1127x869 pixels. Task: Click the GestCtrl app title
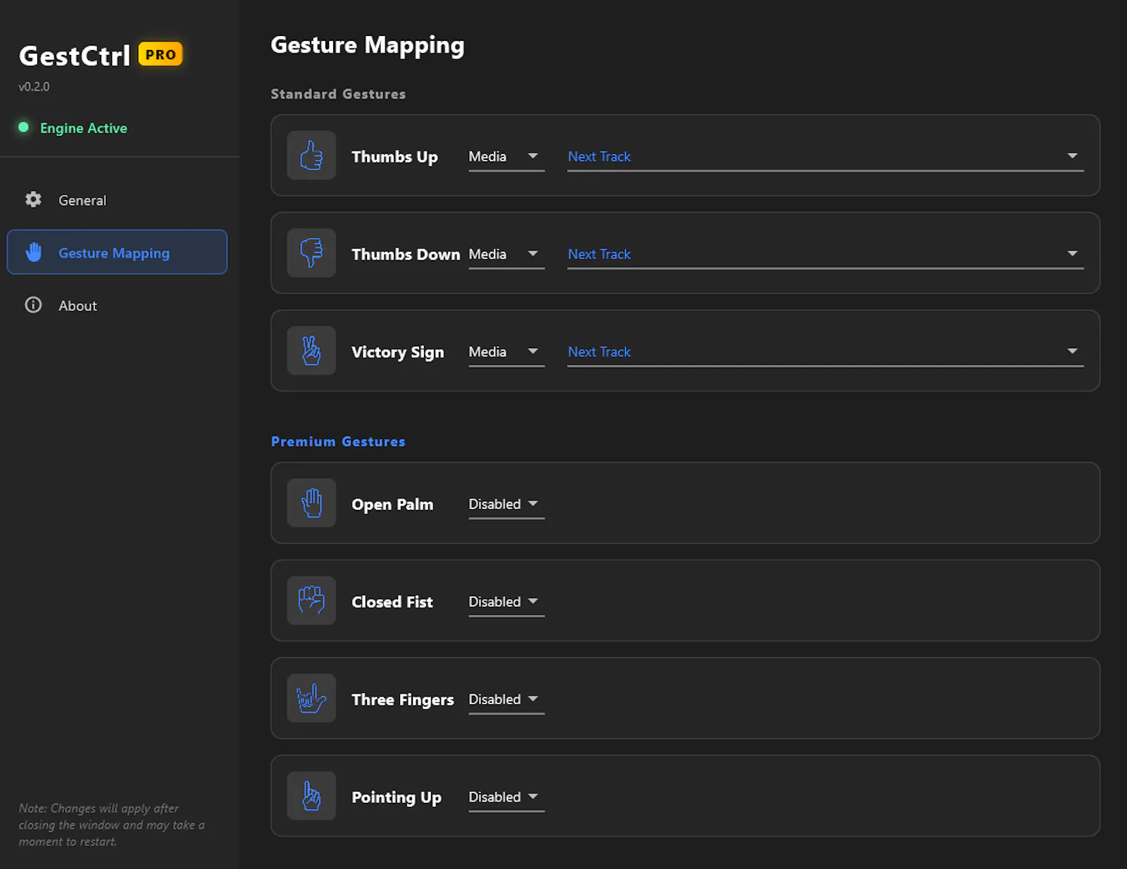click(x=75, y=56)
